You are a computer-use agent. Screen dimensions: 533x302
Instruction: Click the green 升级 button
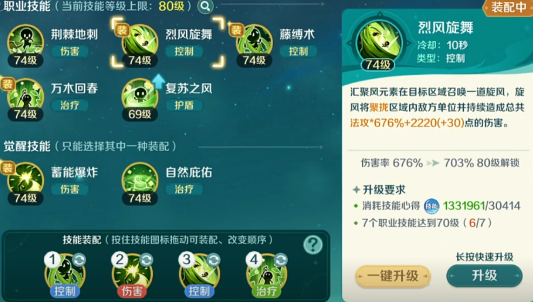point(484,275)
